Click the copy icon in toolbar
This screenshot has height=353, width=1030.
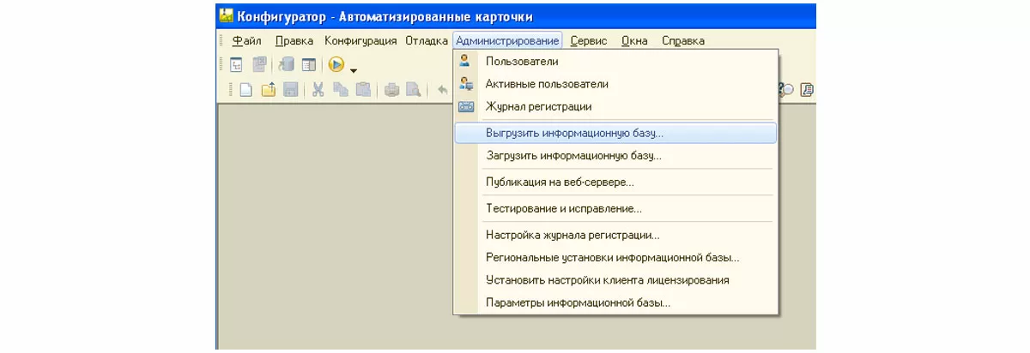[340, 89]
